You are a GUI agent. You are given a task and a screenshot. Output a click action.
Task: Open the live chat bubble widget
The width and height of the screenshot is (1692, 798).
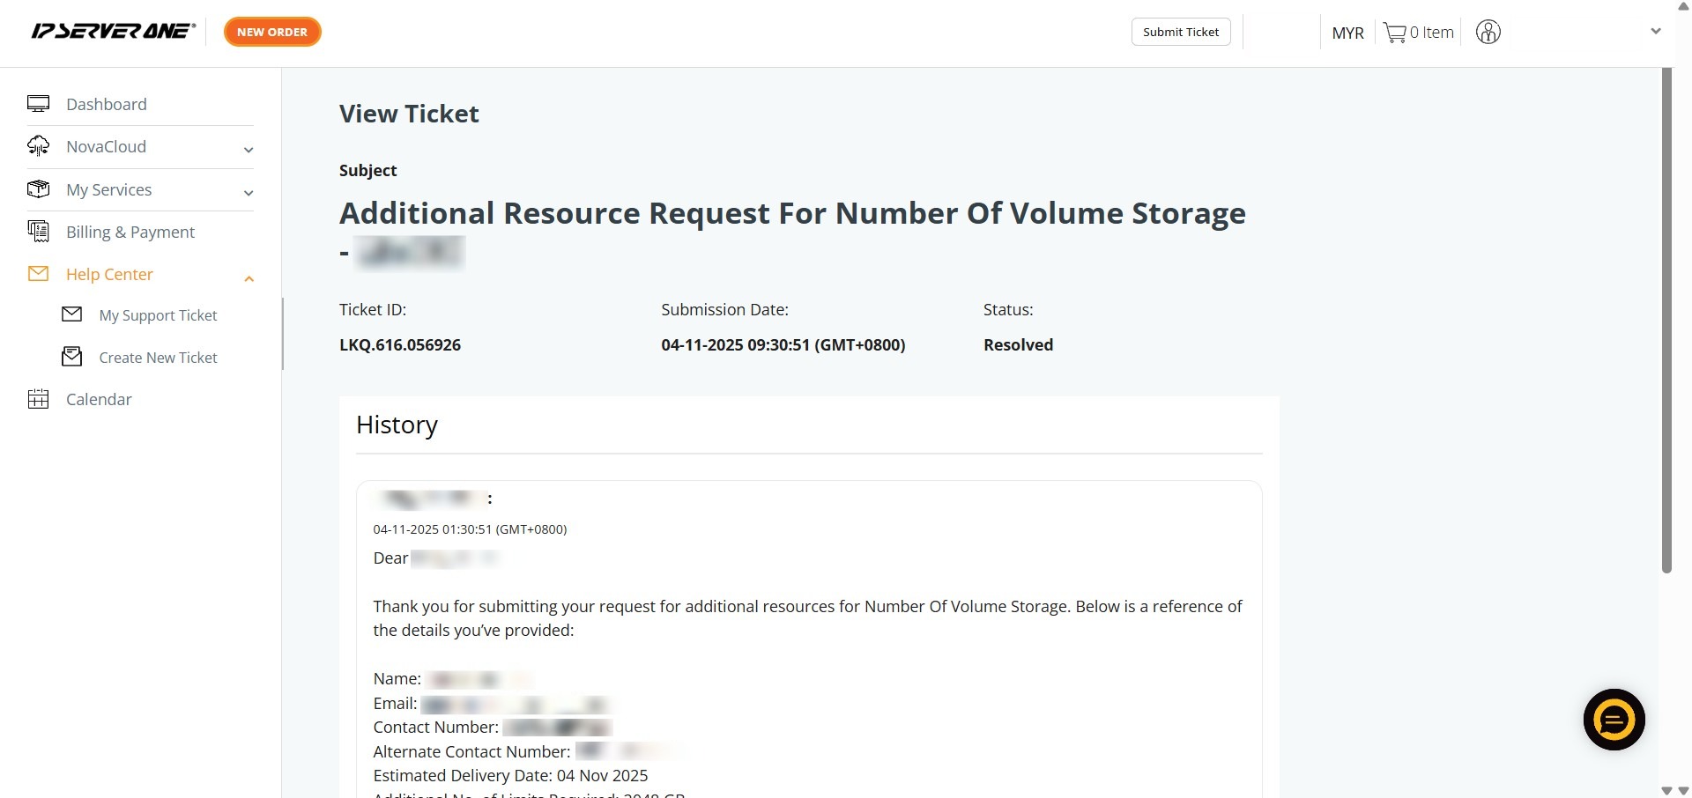[x=1614, y=720]
